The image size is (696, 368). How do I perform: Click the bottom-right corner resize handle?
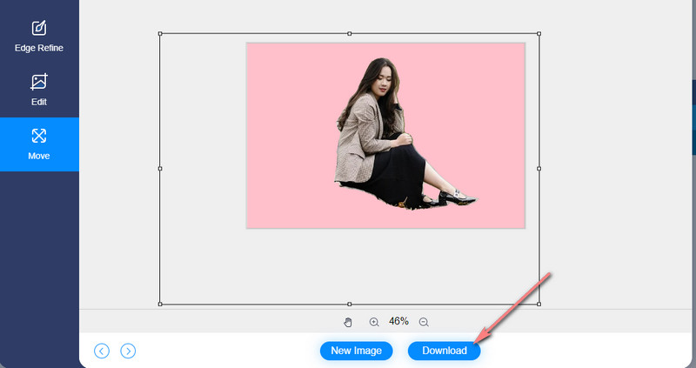(x=539, y=304)
